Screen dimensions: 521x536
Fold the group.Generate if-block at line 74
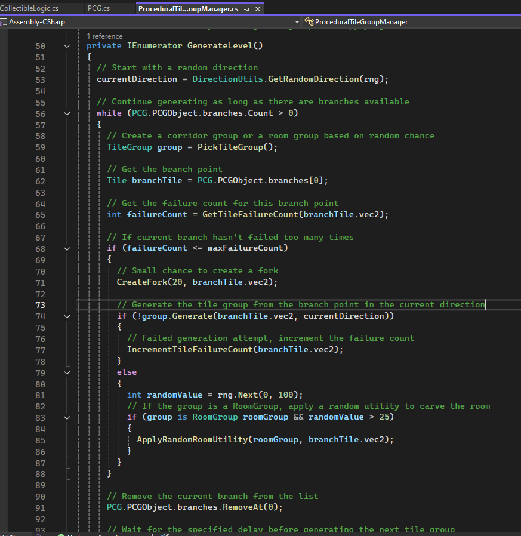coord(67,316)
